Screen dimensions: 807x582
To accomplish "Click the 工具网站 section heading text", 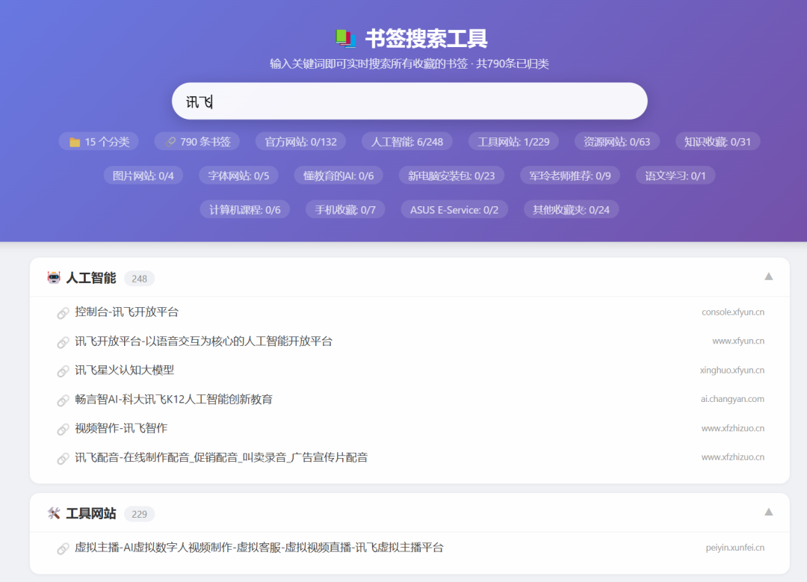I will (x=91, y=513).
